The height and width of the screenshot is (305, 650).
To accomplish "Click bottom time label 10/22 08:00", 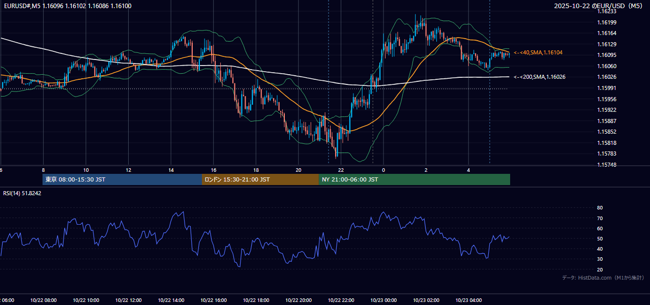I will pyautogui.click(x=43, y=300).
